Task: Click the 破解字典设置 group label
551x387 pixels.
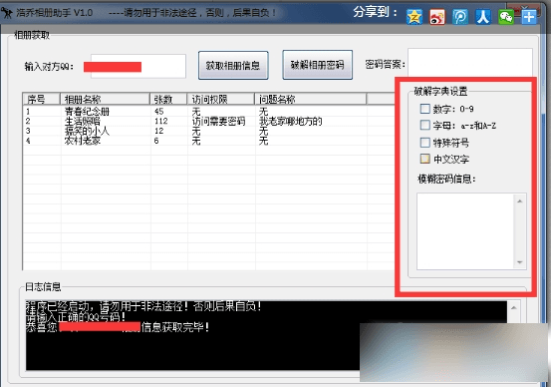Action: pyautogui.click(x=440, y=92)
